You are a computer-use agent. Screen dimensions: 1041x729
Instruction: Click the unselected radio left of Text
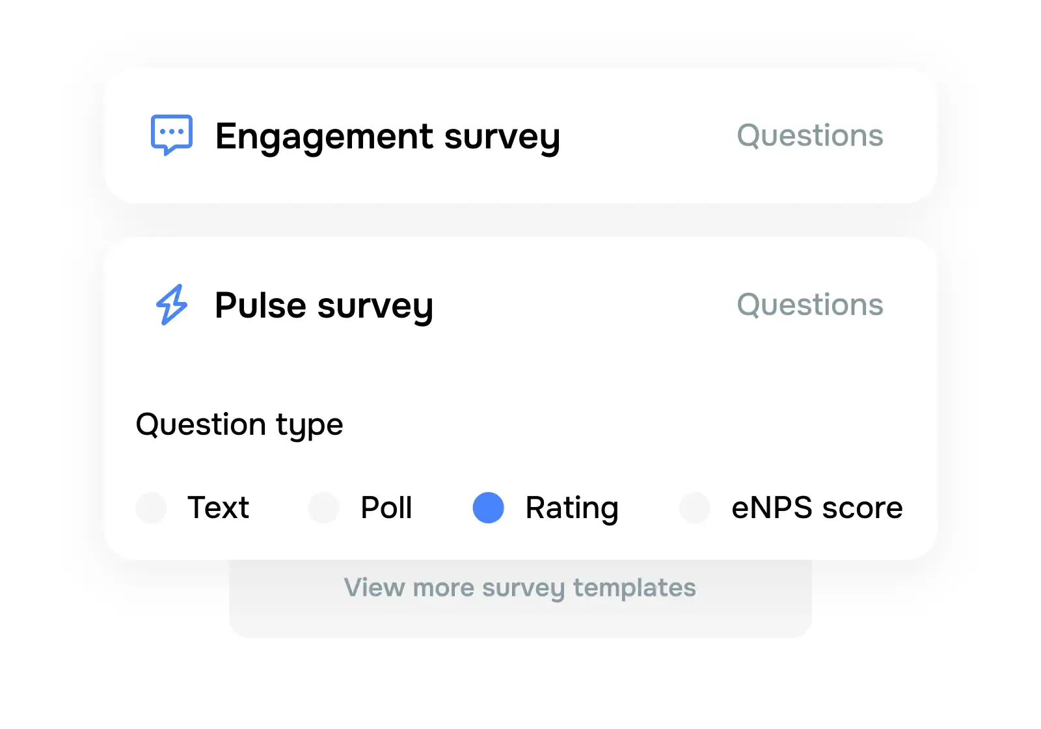(151, 508)
